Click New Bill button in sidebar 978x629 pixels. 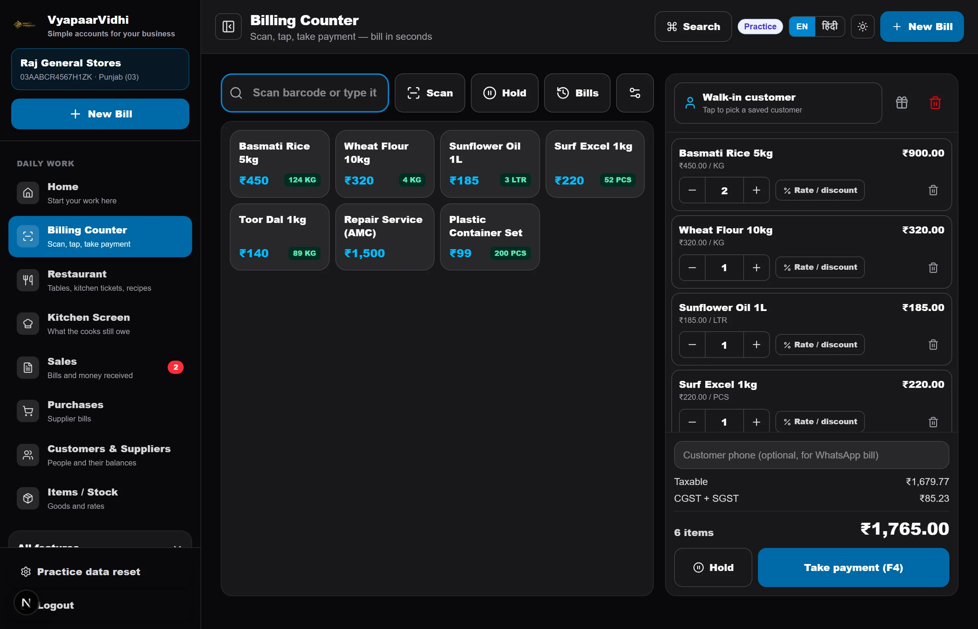coord(100,114)
